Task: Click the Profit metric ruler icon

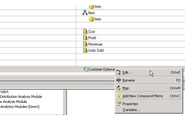Action: (85, 38)
